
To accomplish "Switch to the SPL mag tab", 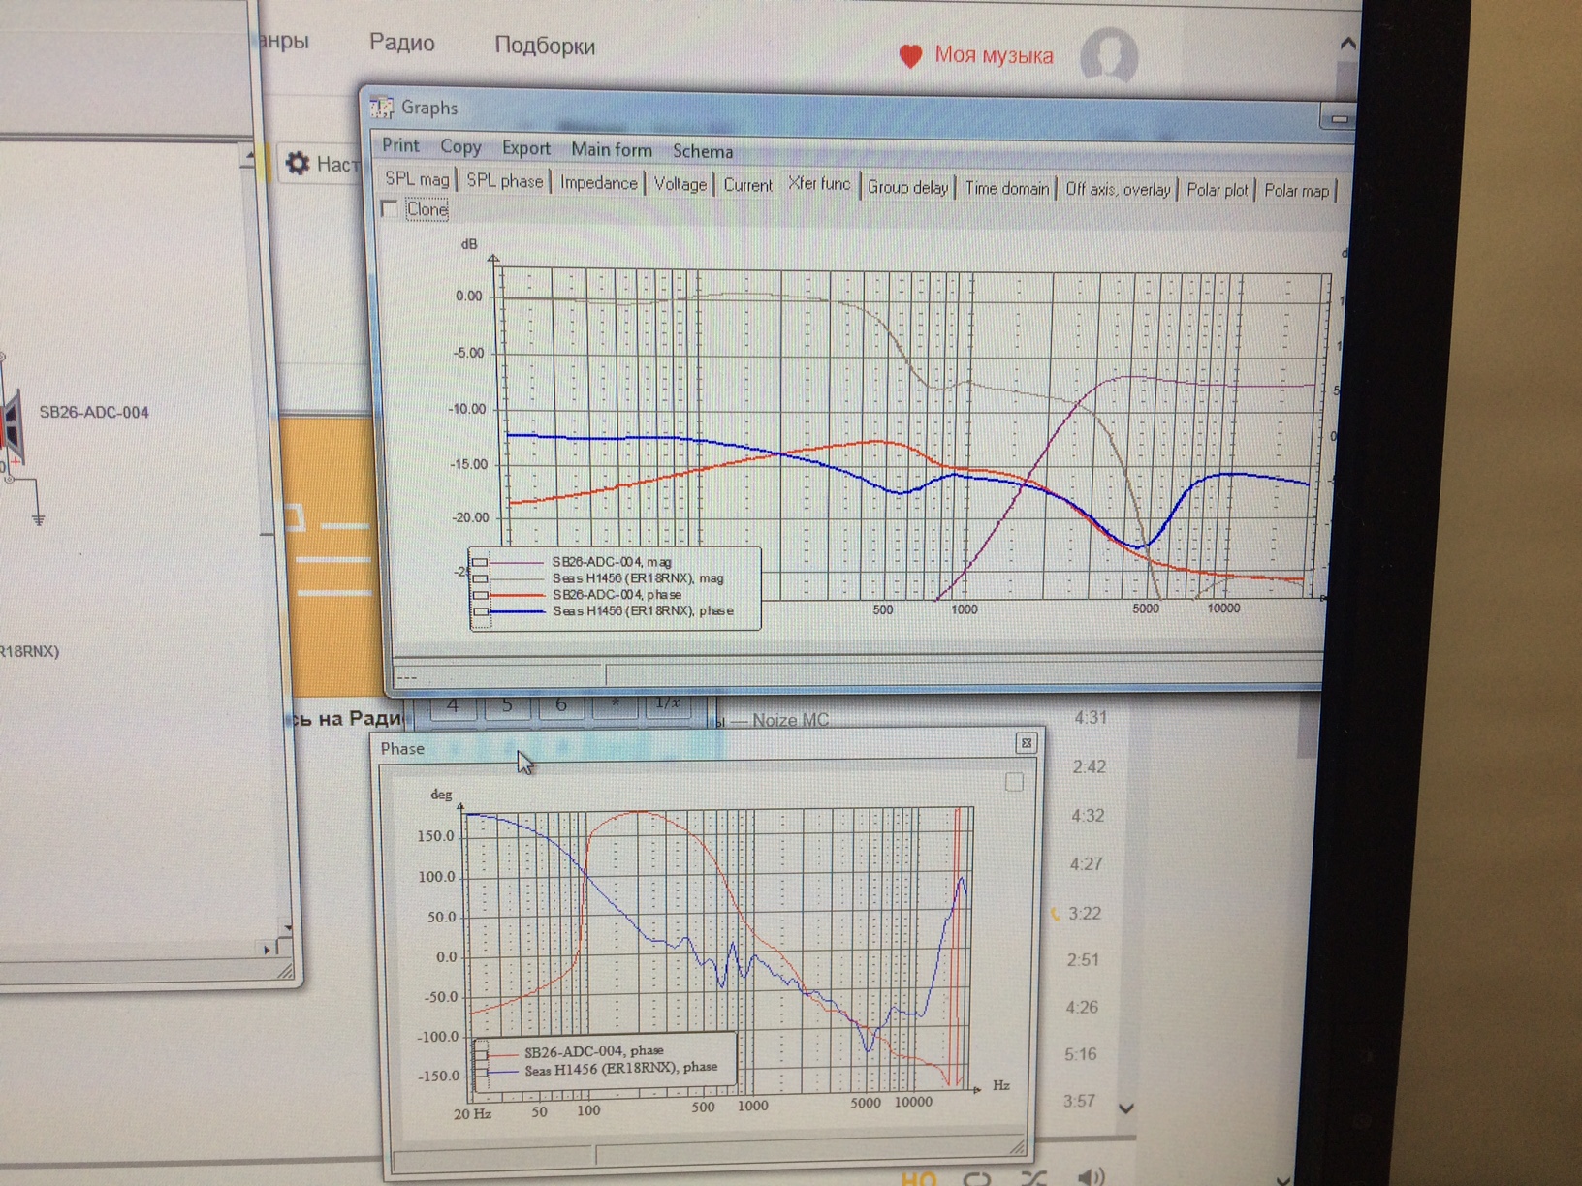I will pyautogui.click(x=417, y=179).
